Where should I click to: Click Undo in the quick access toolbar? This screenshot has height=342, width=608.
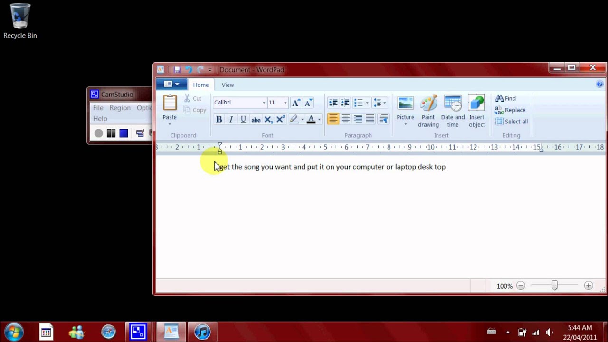click(x=189, y=70)
